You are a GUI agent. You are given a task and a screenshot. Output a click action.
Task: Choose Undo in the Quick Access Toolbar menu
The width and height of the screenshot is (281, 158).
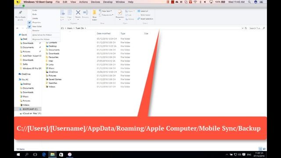tap(35, 10)
